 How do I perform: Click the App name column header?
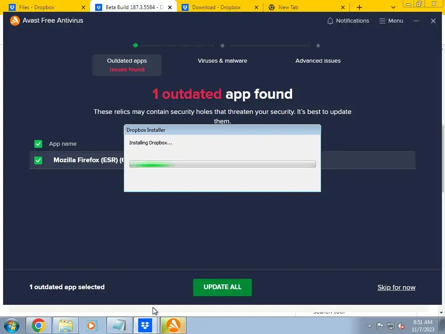click(x=63, y=144)
